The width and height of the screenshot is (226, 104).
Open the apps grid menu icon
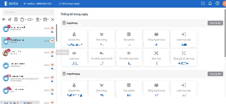coord(203,3)
